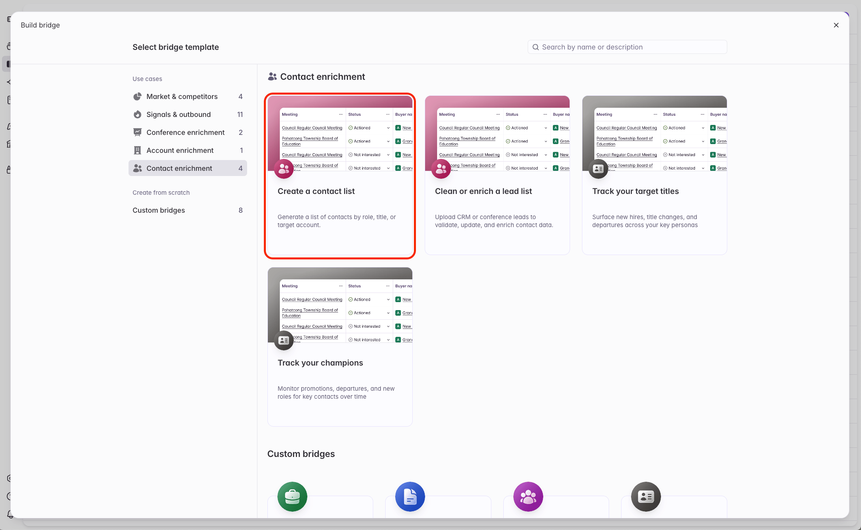Select the green briefcase custom bridge icon

coord(292,496)
